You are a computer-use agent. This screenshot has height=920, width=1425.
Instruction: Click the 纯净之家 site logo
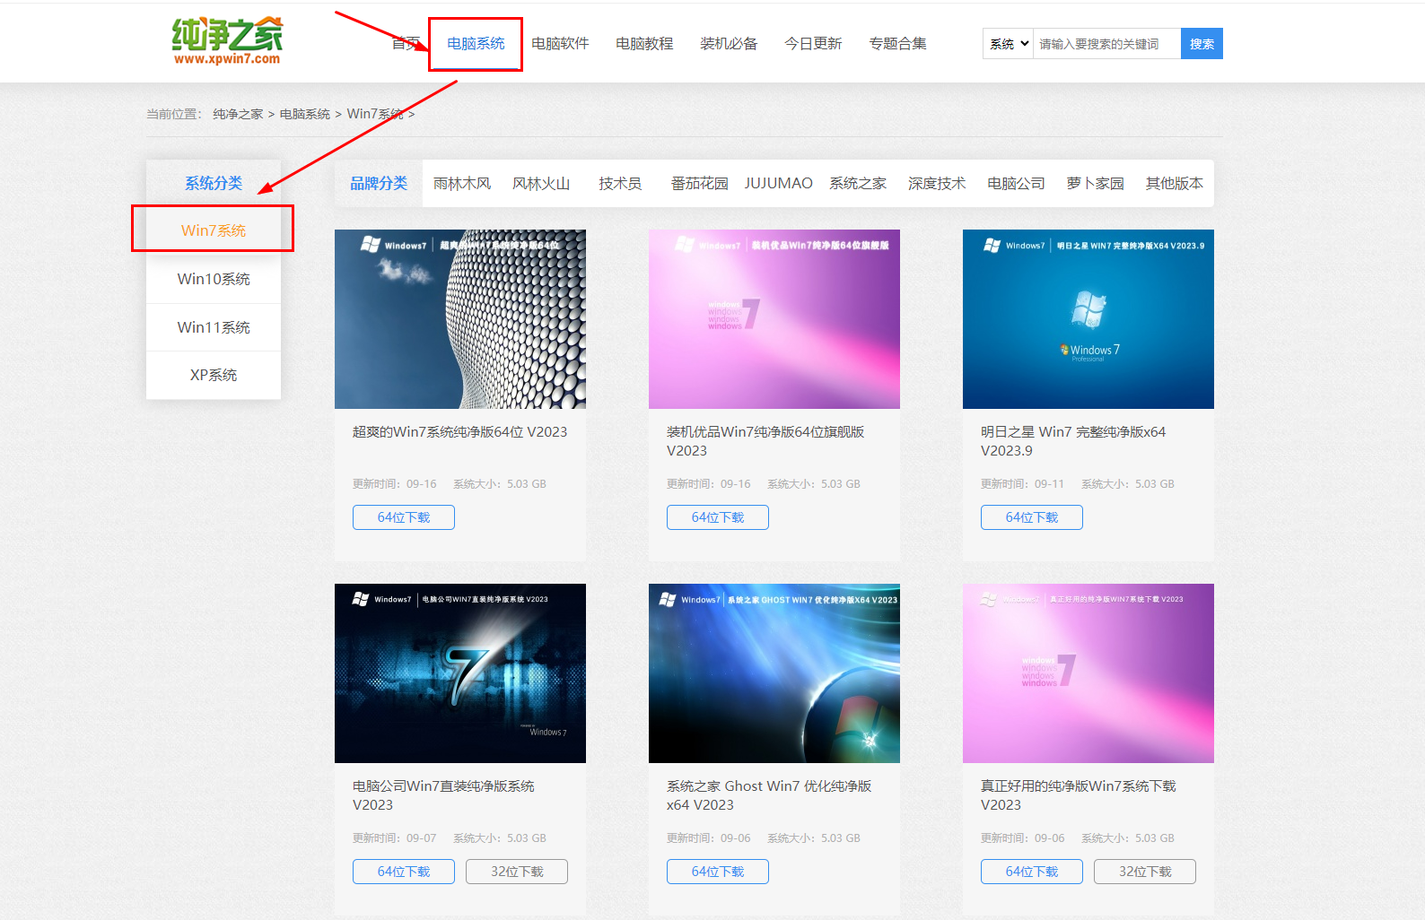click(227, 41)
